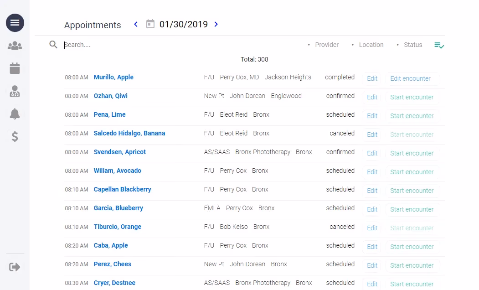Screen dimensions: 479x290
Task: Open patient Murillo, Apple link
Action: point(113,77)
